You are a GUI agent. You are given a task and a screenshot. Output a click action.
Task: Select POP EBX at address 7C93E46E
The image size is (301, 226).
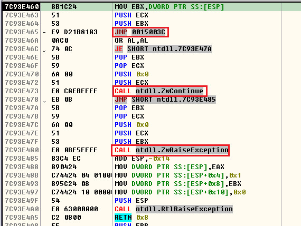point(129,57)
